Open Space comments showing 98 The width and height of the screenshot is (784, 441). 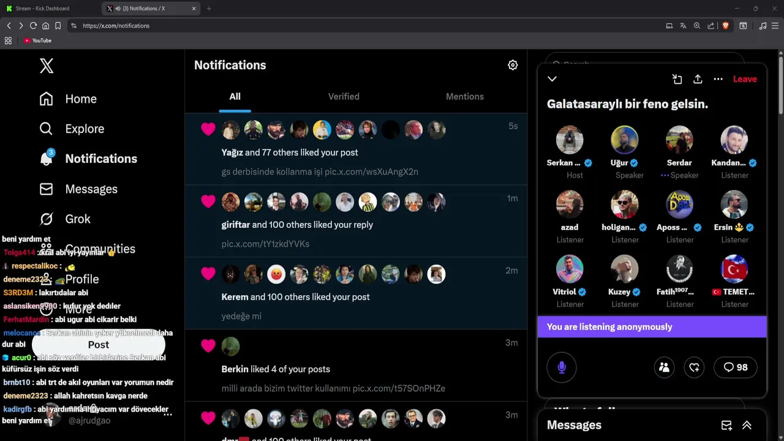736,367
